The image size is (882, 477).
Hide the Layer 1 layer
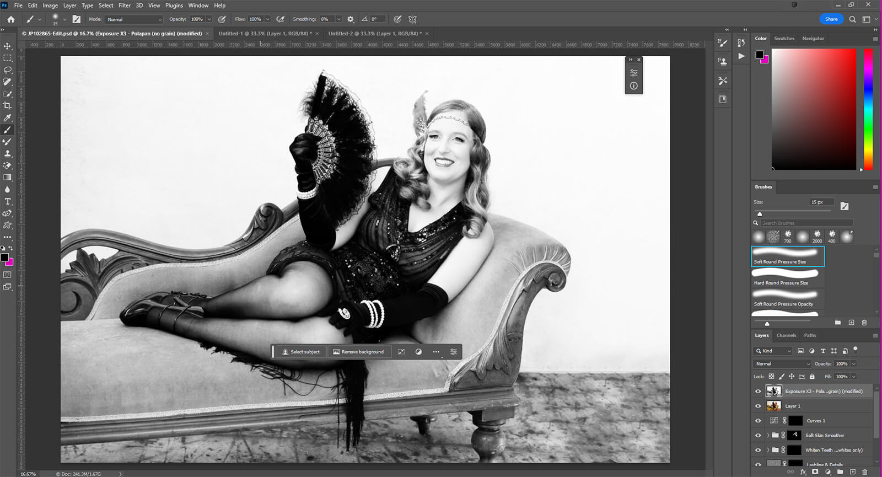[x=758, y=406]
